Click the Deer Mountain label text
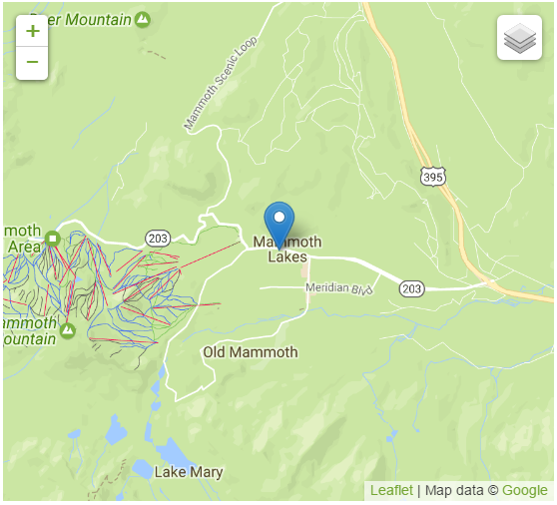 [x=81, y=20]
